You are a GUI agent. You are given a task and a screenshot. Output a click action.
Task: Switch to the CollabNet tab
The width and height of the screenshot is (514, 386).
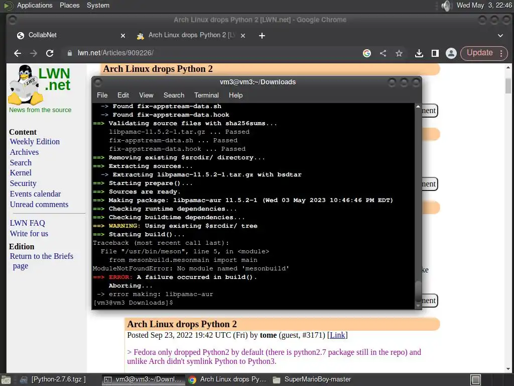click(x=70, y=35)
